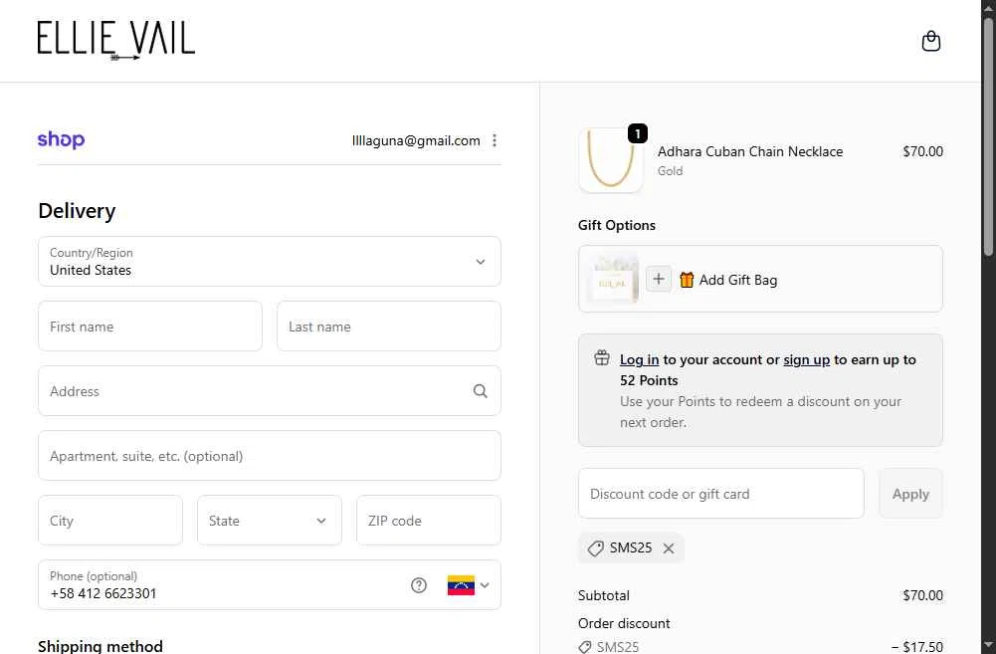
Task: Follow the sign up link
Action: pyautogui.click(x=807, y=359)
